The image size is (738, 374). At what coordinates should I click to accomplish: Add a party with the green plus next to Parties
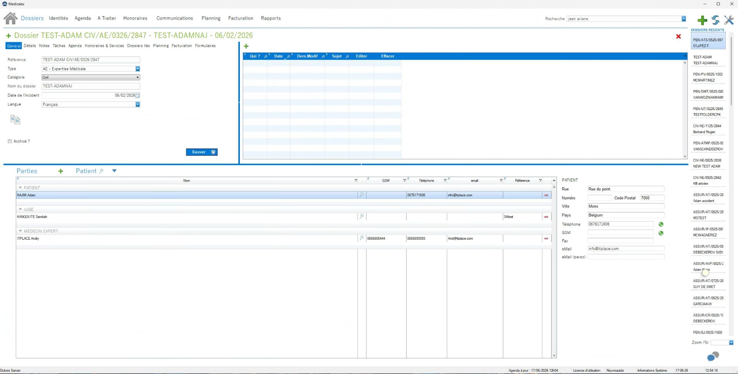tap(61, 171)
